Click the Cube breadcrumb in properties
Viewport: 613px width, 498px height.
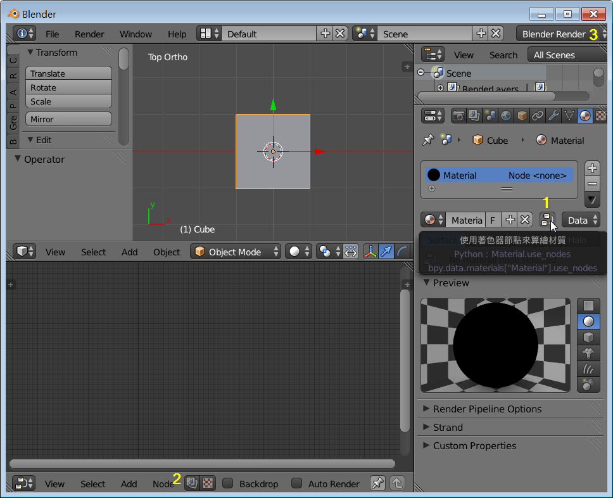[x=490, y=140]
